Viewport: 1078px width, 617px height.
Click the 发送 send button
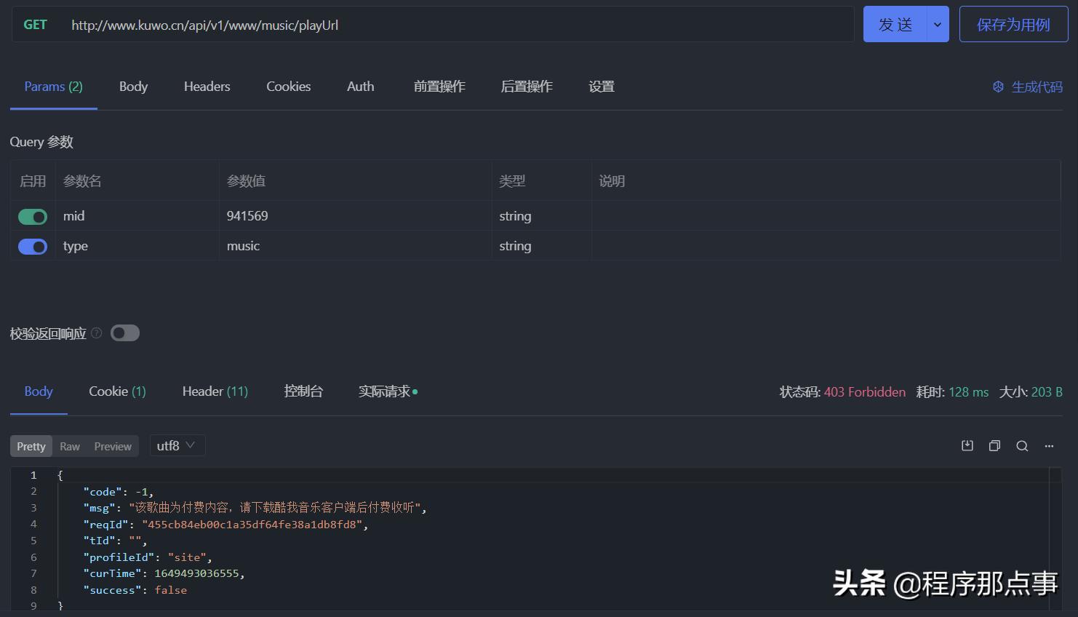pyautogui.click(x=896, y=24)
